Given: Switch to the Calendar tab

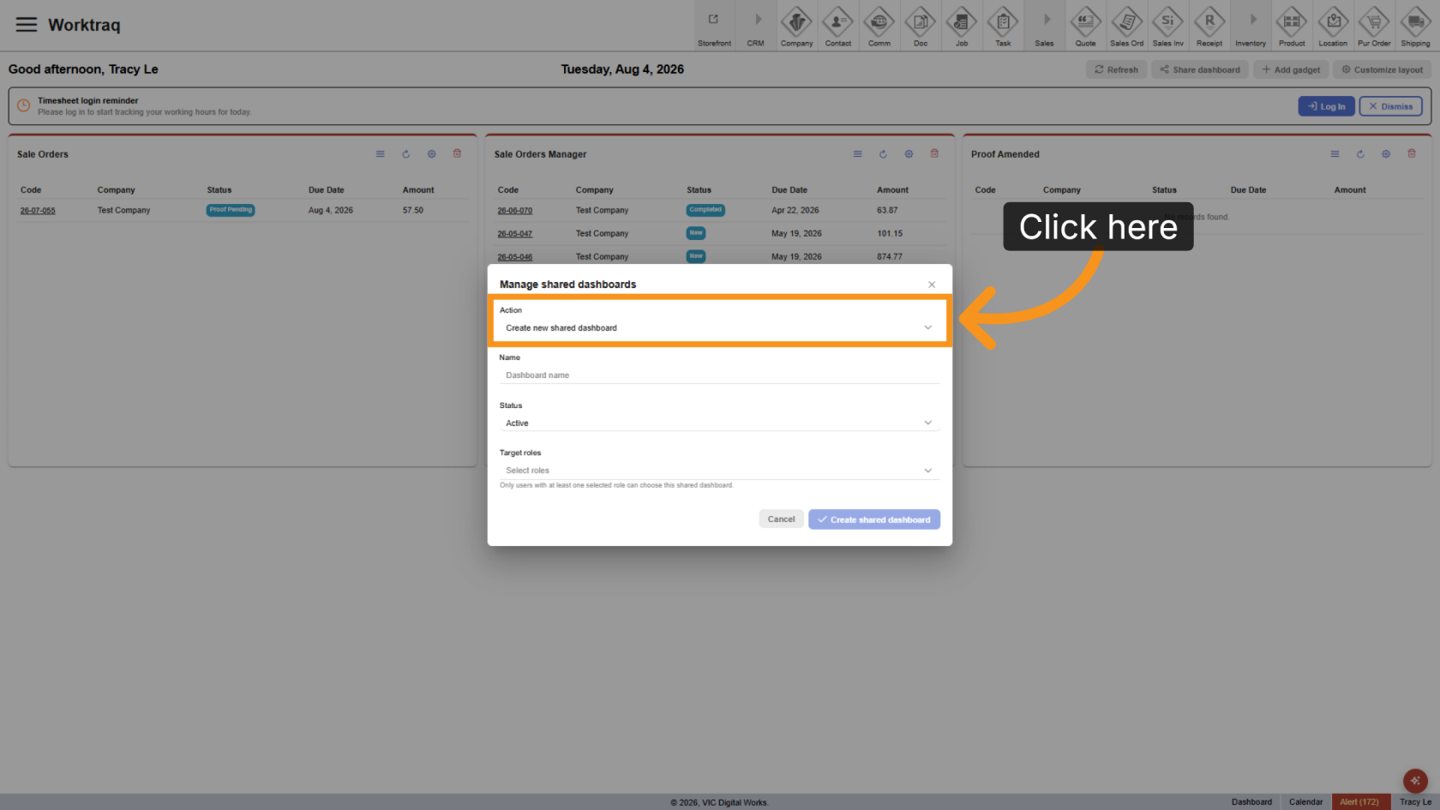Looking at the screenshot, I should point(1305,802).
